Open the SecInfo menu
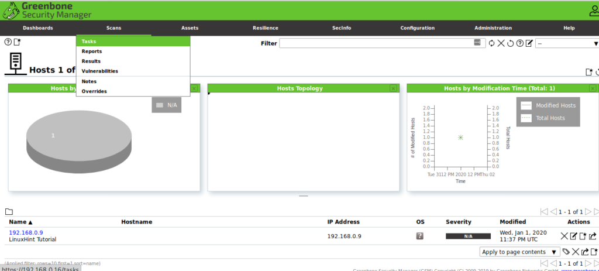 [x=342, y=28]
